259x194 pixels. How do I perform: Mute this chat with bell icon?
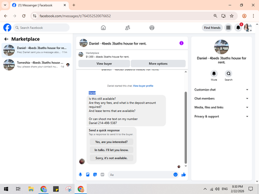coord(214,73)
